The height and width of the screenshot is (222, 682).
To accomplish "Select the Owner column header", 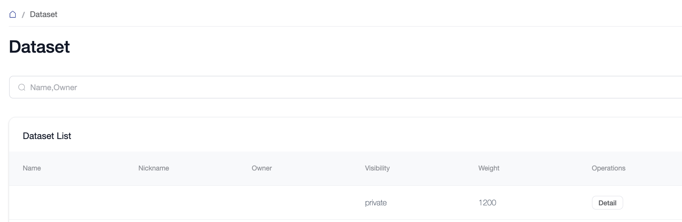I will [x=262, y=168].
